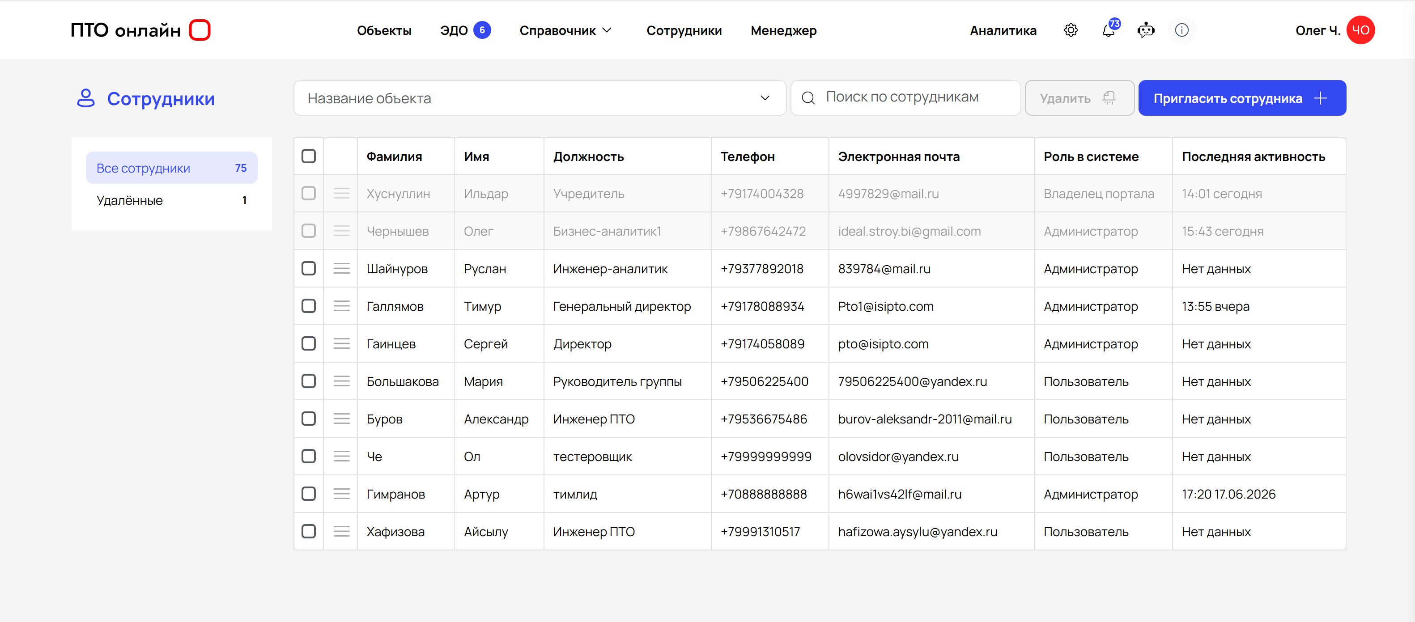The image size is (1415, 622).
Task: Select the Все сотрудники filter
Action: (x=171, y=168)
